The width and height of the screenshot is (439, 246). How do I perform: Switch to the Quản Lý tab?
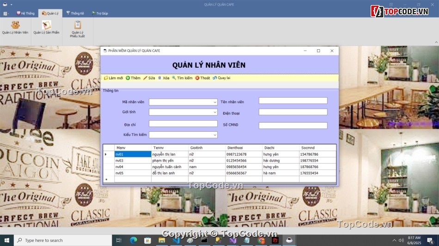(50, 13)
